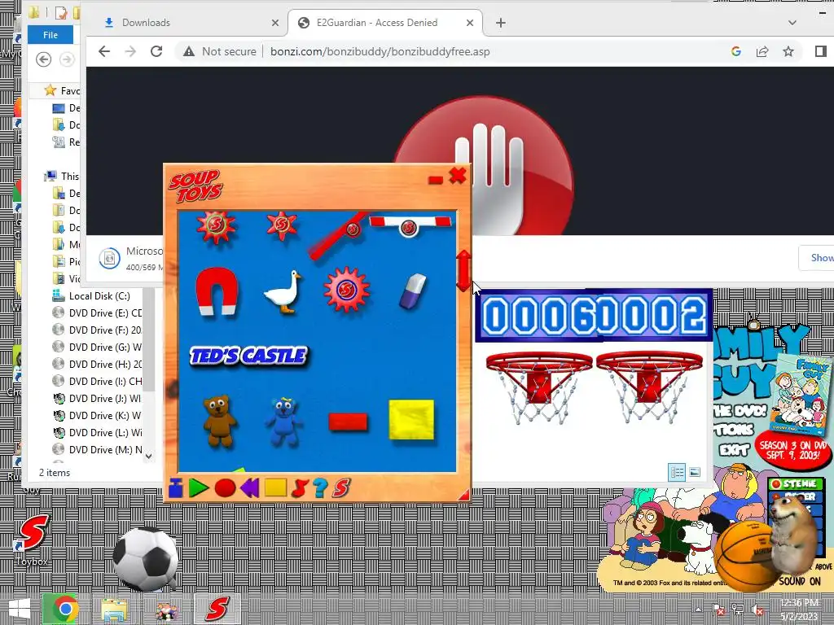Open a new Chrome tab
834x625 pixels.
(501, 23)
